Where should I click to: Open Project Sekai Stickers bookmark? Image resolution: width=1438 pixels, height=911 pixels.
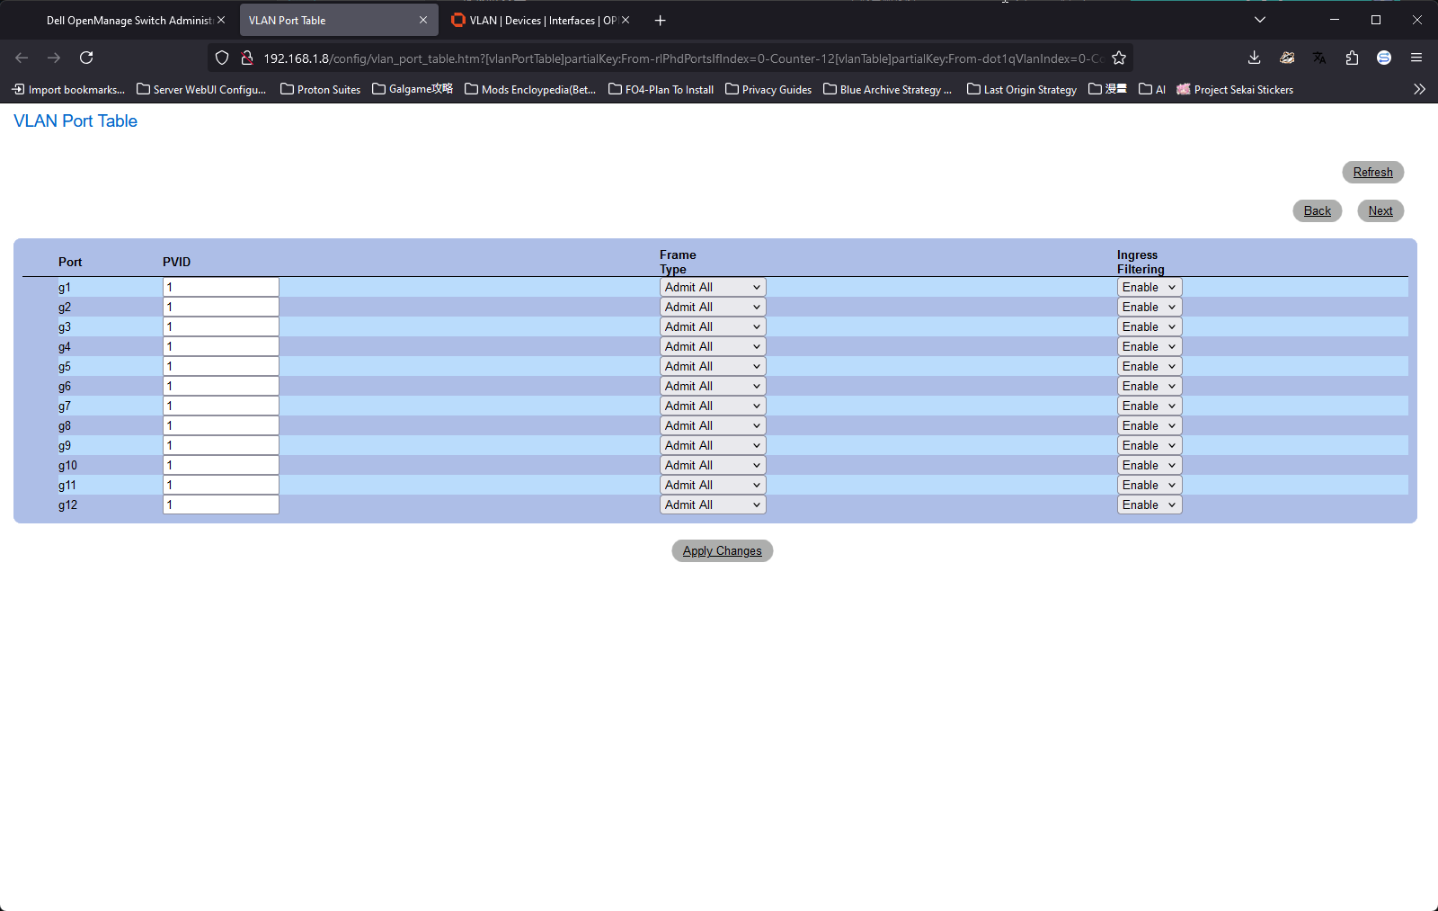(x=1235, y=89)
